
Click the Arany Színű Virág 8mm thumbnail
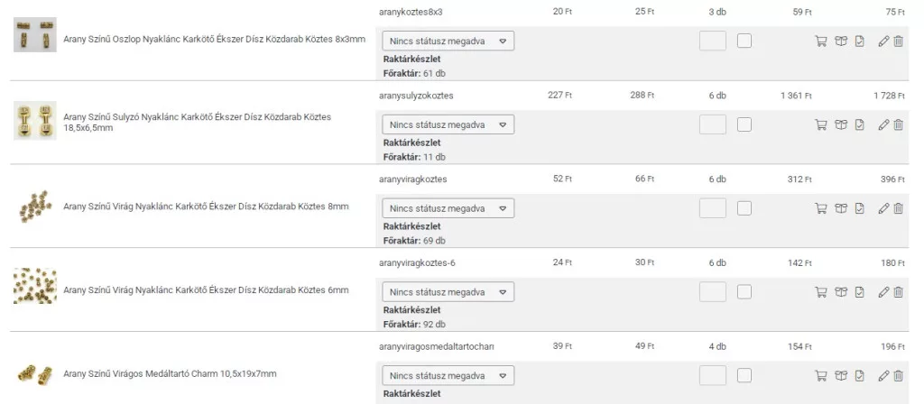(35, 207)
